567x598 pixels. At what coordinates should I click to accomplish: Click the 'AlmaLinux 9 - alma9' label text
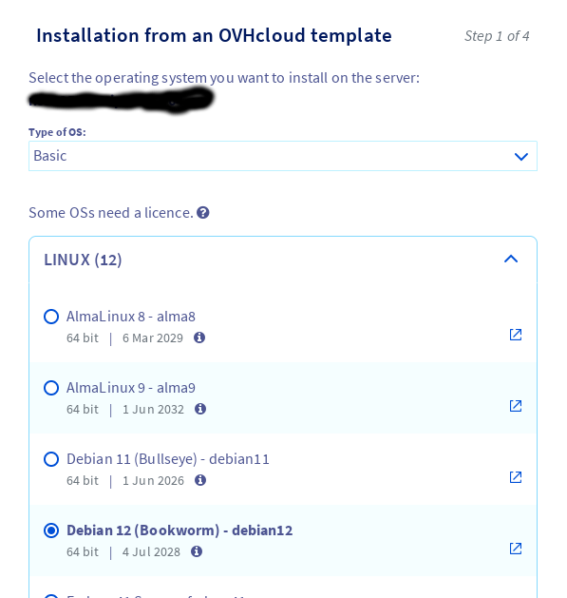point(131,388)
